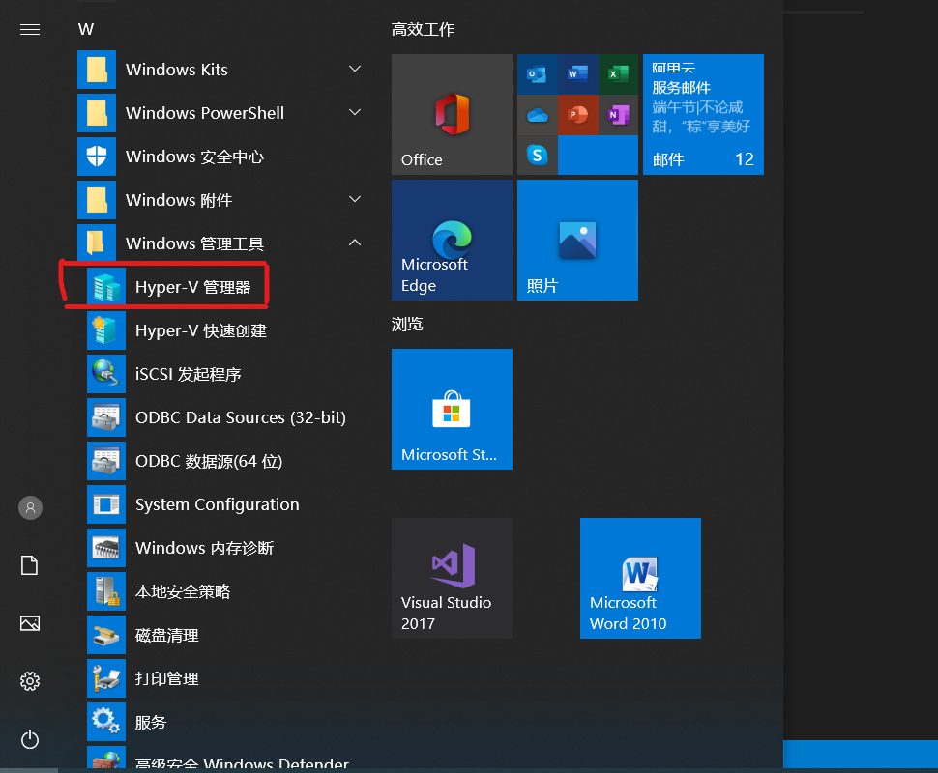Click ODBC Data Sources (32-bit) icon
This screenshot has width=938, height=773.
(x=106, y=417)
